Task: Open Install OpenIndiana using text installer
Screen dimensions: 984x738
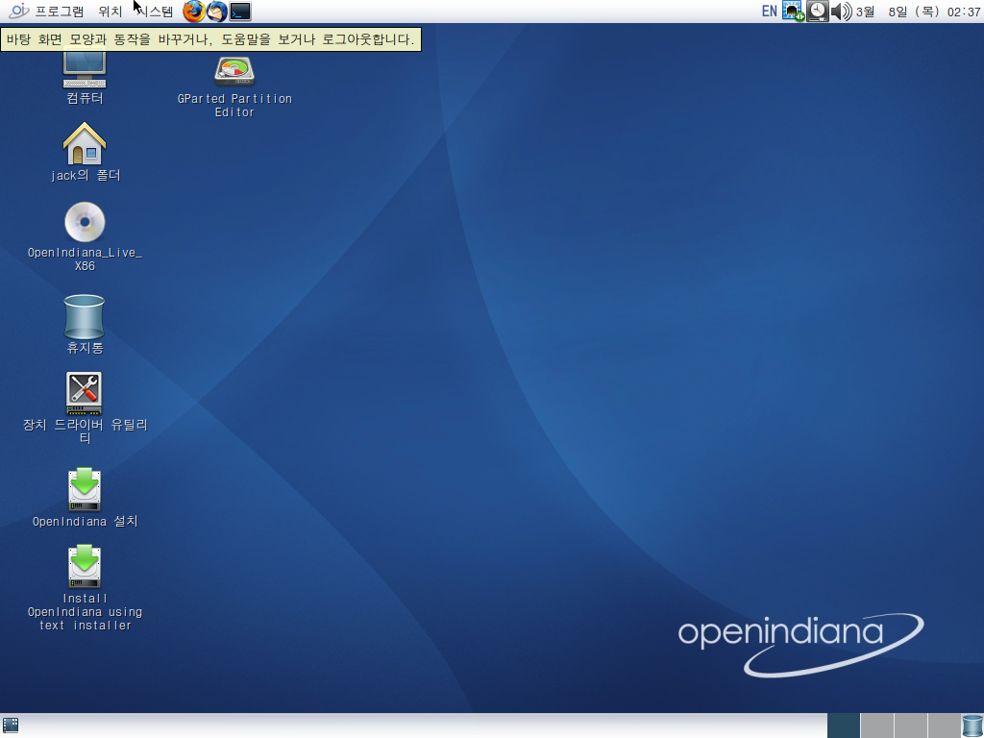Action: coord(85,567)
